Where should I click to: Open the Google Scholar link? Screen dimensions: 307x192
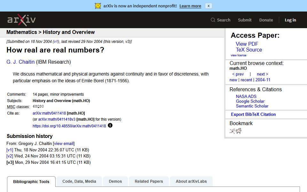pyautogui.click(x=250, y=101)
